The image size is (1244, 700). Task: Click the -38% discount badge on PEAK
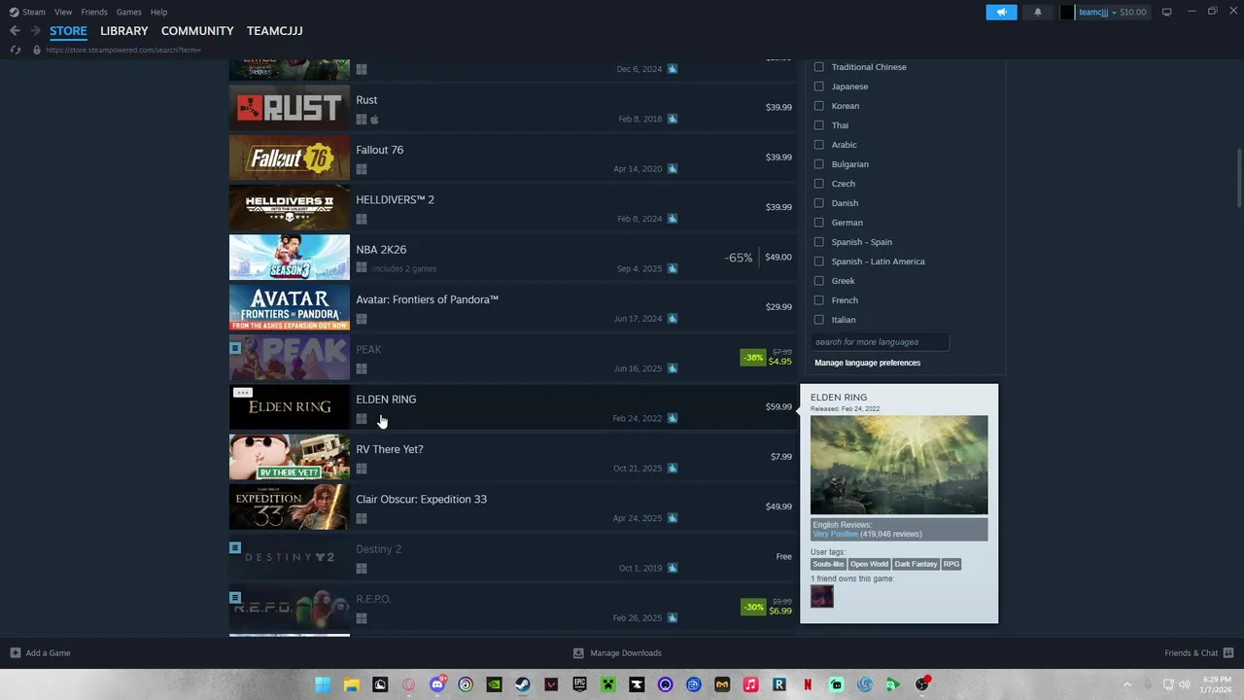(x=753, y=358)
